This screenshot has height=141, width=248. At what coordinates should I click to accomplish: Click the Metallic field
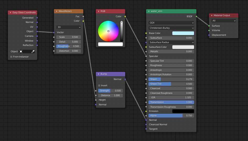[x=171, y=52]
